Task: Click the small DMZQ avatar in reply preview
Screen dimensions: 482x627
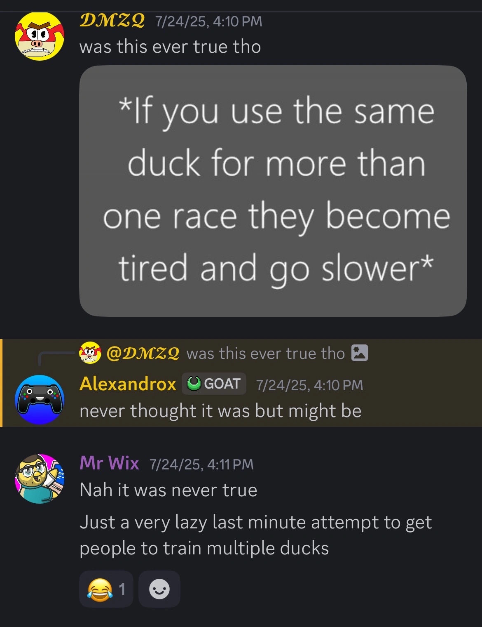Action: click(90, 353)
